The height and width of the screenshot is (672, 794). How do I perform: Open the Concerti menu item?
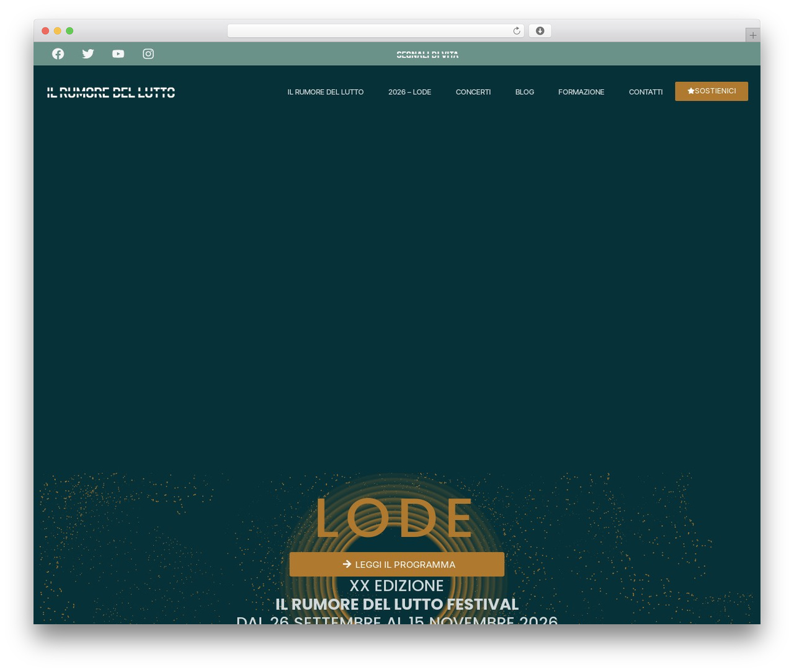tap(473, 92)
